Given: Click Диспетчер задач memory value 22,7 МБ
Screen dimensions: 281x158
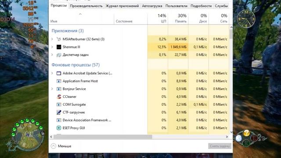Looking at the screenshot, I should (x=180, y=55).
